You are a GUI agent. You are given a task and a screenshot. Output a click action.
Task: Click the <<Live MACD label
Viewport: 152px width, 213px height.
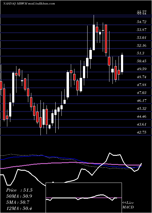coord(128,205)
